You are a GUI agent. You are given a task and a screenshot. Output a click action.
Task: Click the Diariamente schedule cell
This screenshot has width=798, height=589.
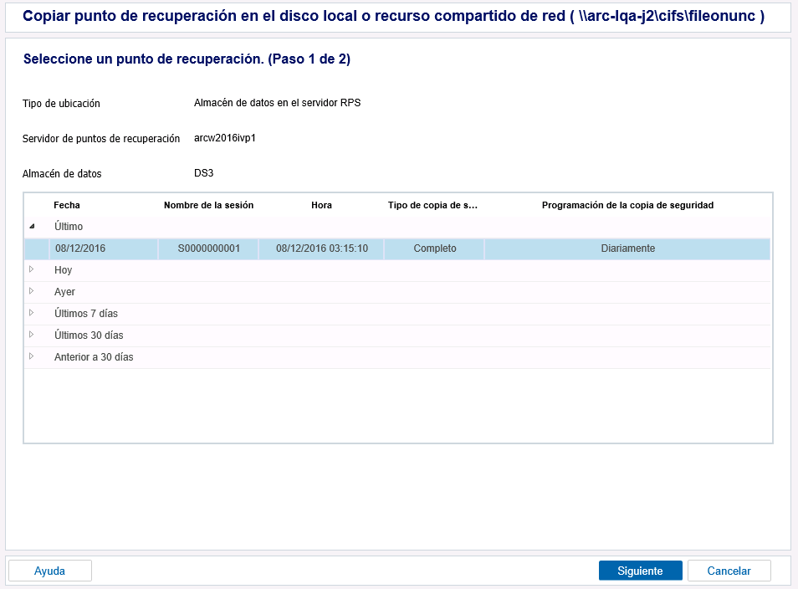tap(627, 248)
